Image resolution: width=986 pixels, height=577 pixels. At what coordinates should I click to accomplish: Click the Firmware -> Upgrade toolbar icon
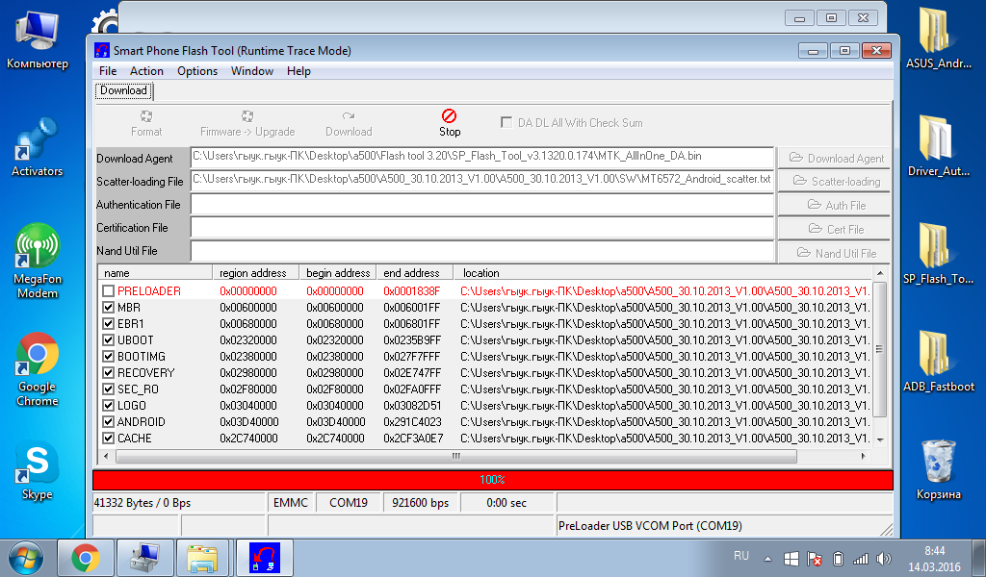(247, 116)
